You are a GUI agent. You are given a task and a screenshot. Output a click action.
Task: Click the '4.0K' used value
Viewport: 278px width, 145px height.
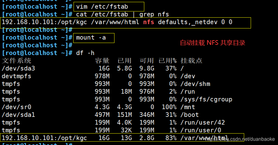124,122
